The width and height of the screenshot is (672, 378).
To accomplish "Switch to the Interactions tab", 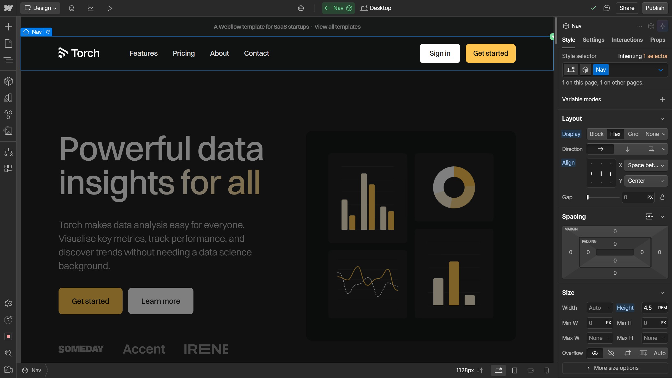I will click(x=627, y=40).
